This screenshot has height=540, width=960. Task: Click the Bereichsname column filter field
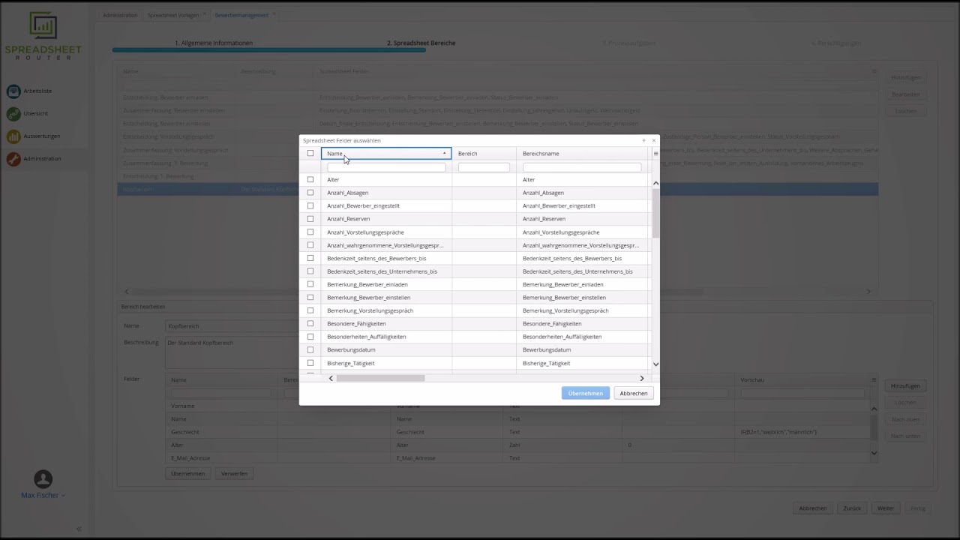tap(582, 167)
